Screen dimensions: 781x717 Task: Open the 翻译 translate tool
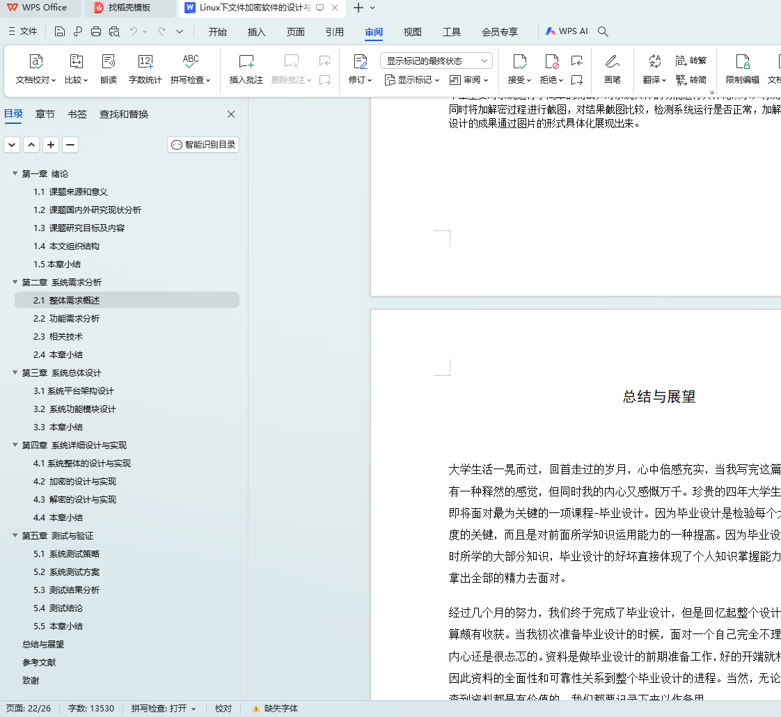pyautogui.click(x=654, y=69)
